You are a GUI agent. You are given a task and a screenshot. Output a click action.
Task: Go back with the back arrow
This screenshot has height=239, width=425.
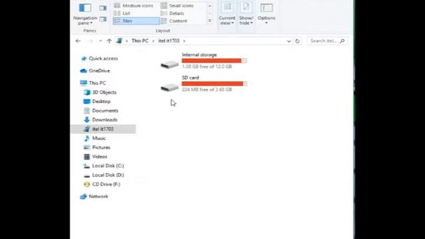78,41
